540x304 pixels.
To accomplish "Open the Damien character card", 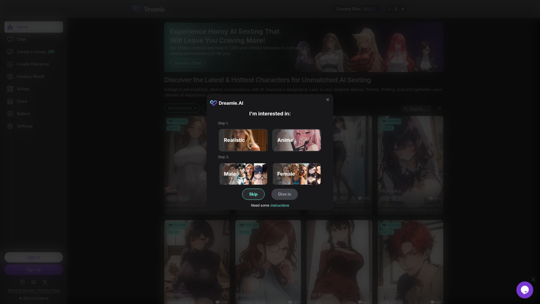I will coord(410,262).
